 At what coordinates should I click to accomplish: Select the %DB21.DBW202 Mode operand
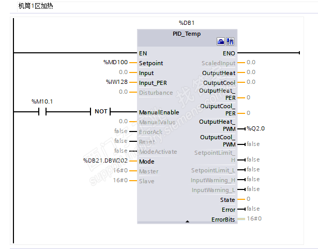[x=105, y=160]
